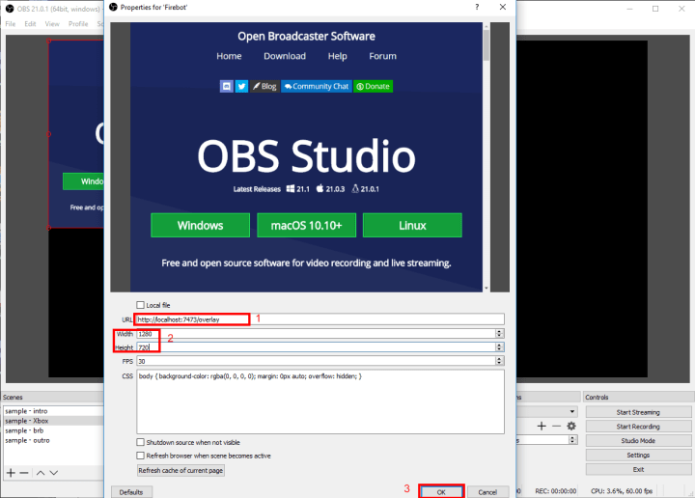Click the OK button in Properties dialog
The width and height of the screenshot is (695, 498).
click(x=441, y=492)
